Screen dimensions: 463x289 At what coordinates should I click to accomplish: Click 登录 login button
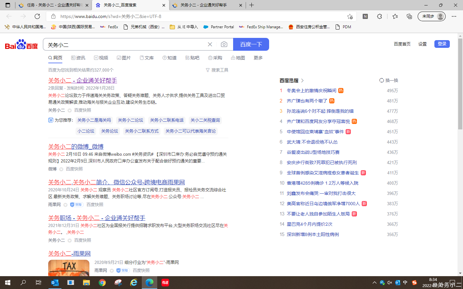point(442,44)
